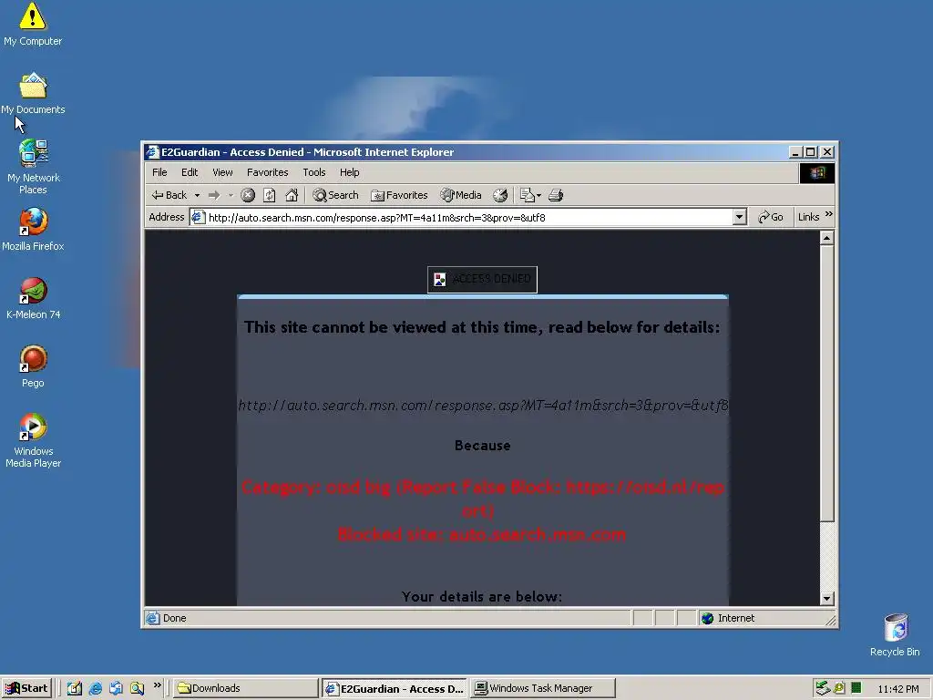Switch to Windows Task Manager taskbar button
Viewport: 933px width, 700px height.
[x=543, y=689]
